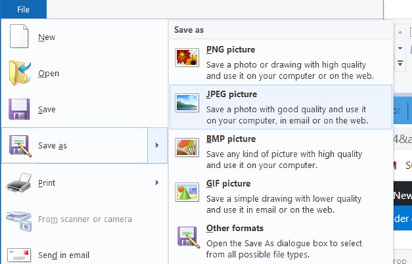Image resolution: width=412 pixels, height=264 pixels.
Task: Select the GIF picture heading
Action: click(x=229, y=183)
